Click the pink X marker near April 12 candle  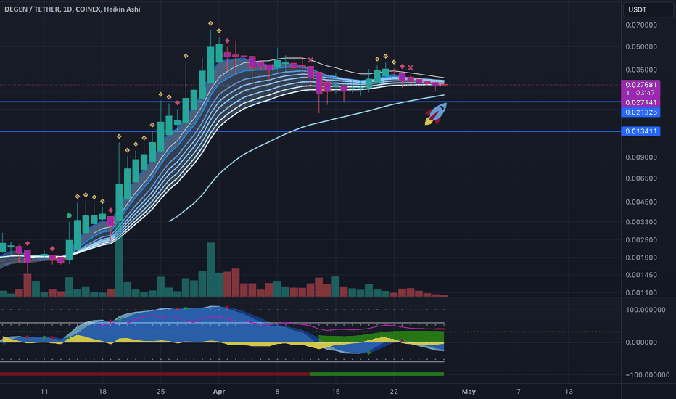coord(310,60)
